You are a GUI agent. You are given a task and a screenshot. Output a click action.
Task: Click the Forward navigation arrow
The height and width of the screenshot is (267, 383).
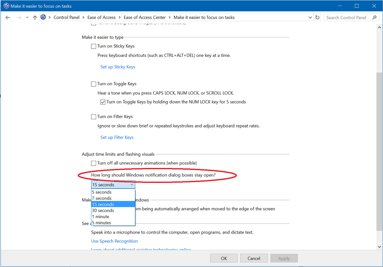point(19,18)
